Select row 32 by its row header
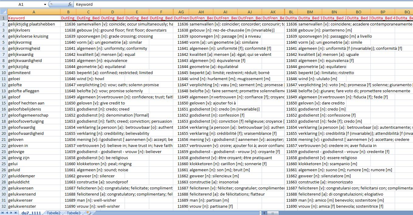413x215 pixels. (x=3, y=206)
